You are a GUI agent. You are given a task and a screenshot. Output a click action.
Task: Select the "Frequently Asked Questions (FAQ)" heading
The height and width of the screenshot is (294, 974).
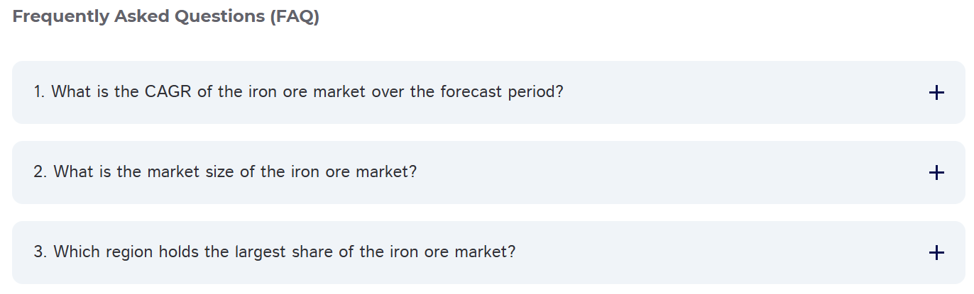coord(166,17)
